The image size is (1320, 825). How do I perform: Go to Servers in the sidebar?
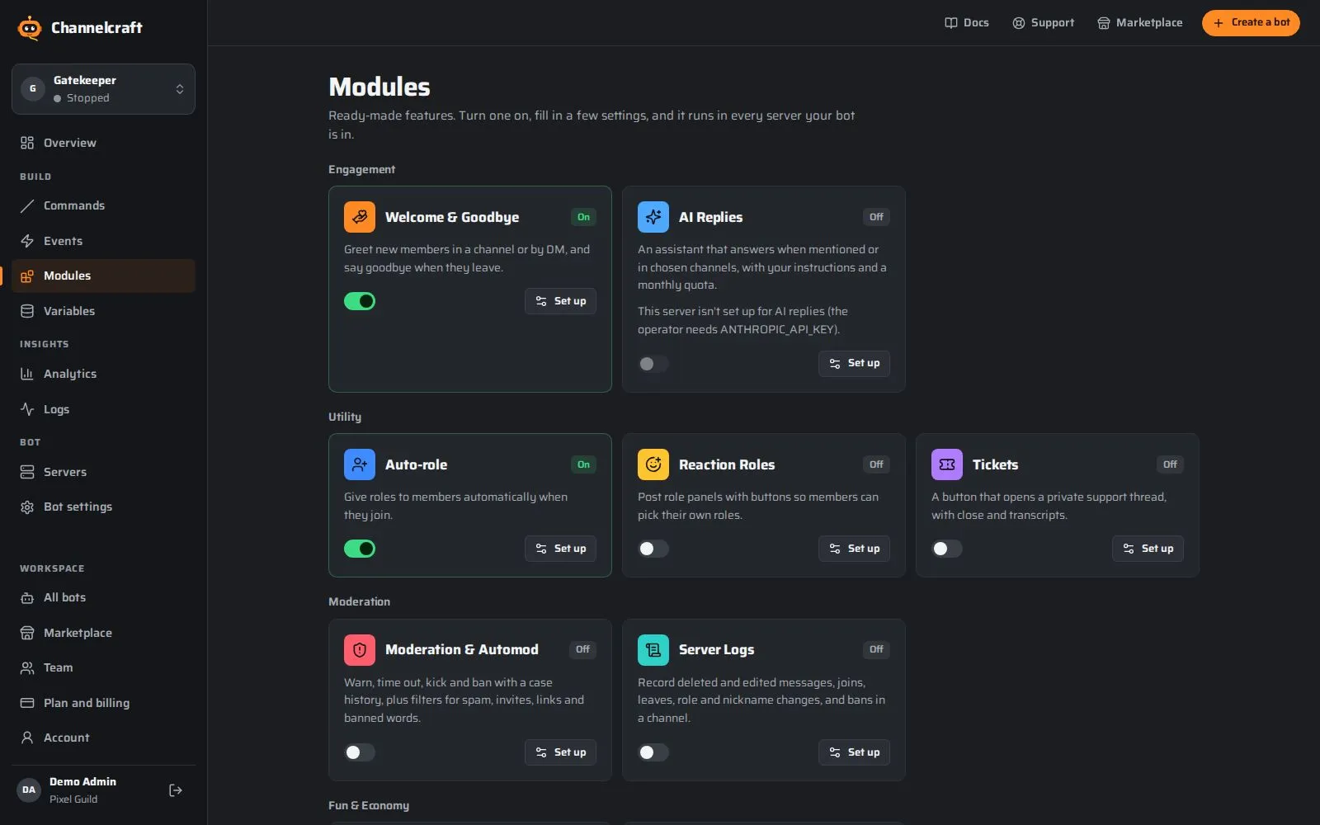coord(103,472)
